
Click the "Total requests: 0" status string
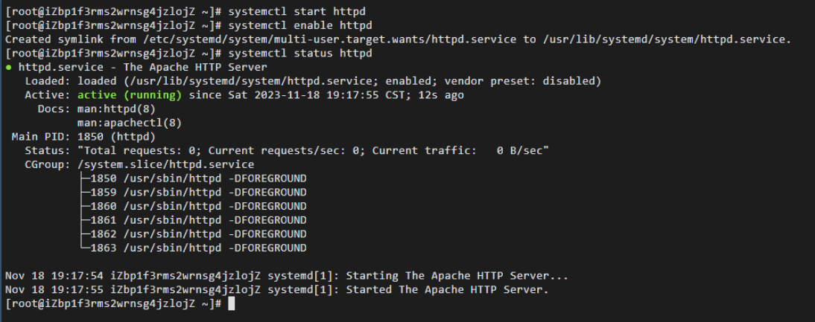[x=136, y=151]
